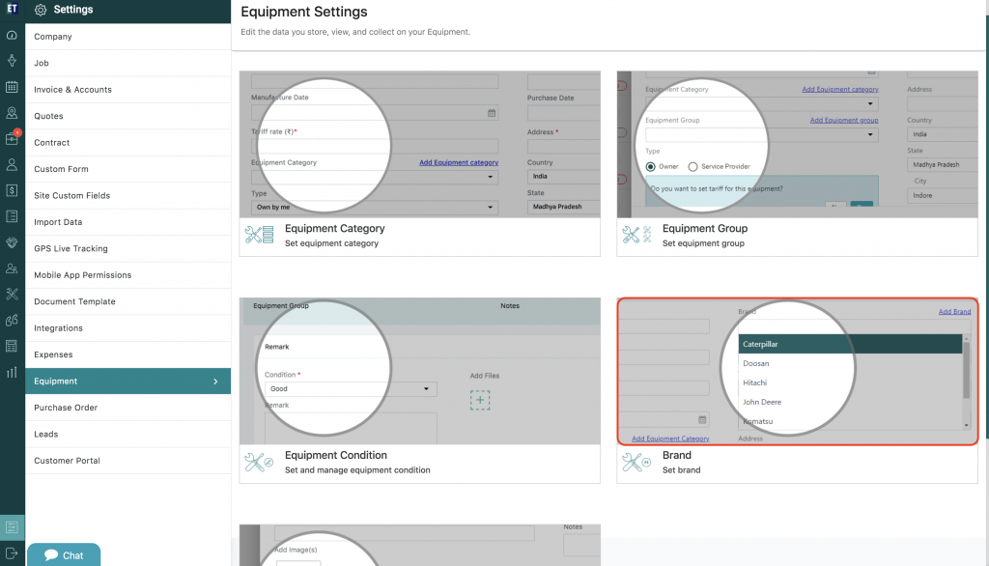Open Site Custom Fields settings
Image resolution: width=989 pixels, height=566 pixels.
click(x=128, y=196)
